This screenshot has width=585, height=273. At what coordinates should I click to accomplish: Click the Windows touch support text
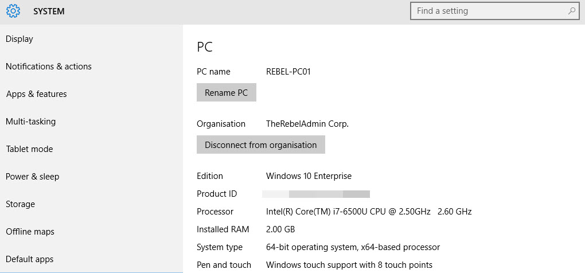[349, 265]
